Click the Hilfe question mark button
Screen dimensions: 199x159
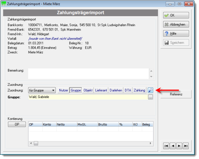coord(176,33)
